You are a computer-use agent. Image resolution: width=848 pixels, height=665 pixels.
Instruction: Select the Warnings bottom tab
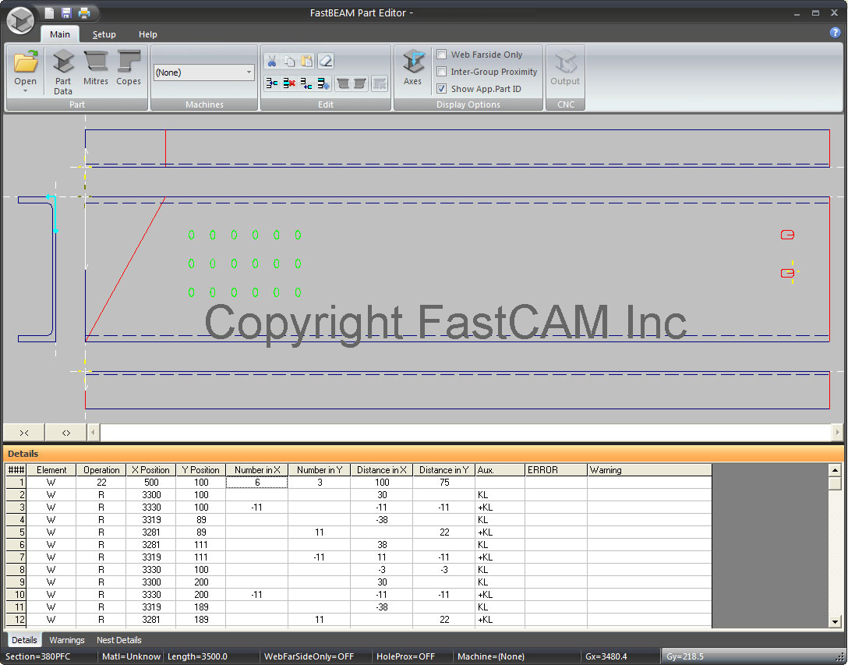[x=67, y=639]
